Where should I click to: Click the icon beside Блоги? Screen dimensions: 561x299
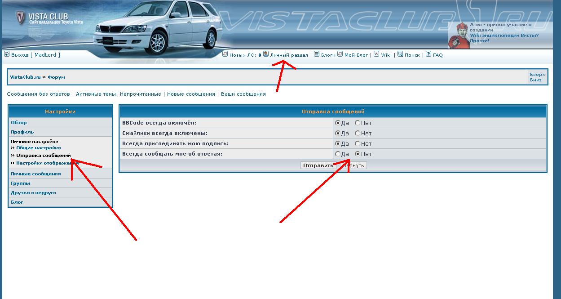pyautogui.click(x=317, y=54)
